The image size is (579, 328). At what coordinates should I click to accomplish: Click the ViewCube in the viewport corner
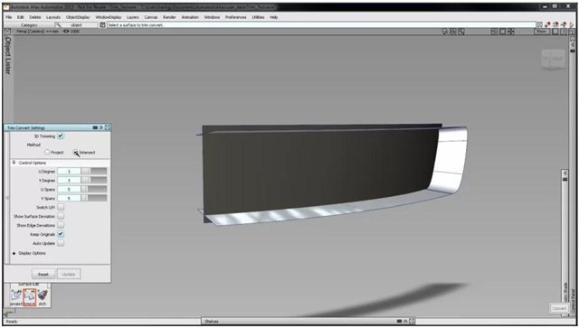click(x=553, y=59)
